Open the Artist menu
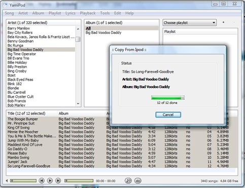This screenshot has width=245, height=188. [23, 13]
